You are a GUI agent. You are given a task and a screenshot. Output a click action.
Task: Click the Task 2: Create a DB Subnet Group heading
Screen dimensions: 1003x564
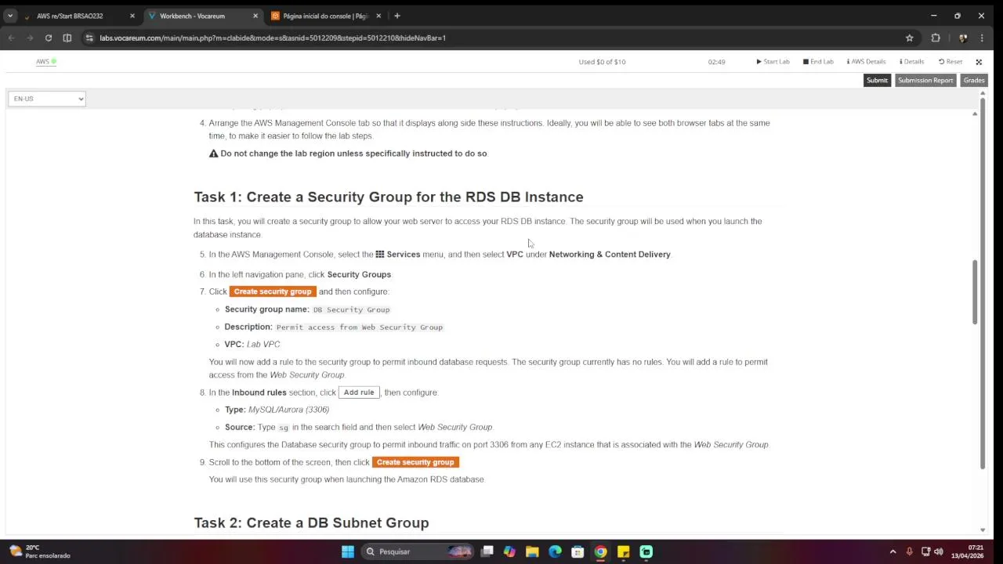tap(311, 522)
